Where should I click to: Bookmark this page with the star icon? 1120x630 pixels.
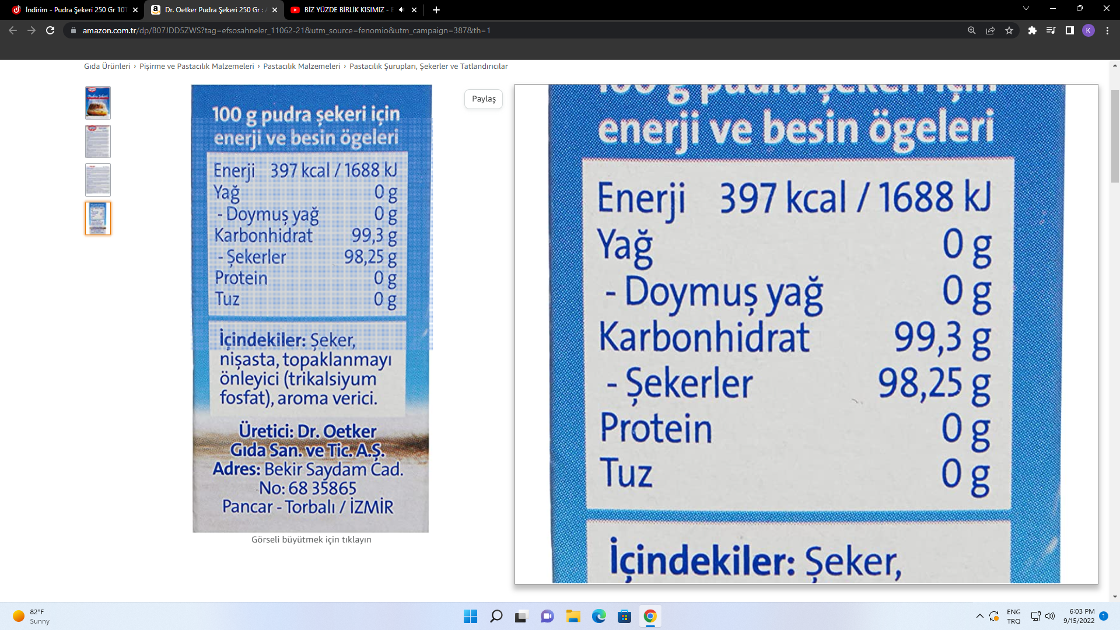(x=1009, y=30)
